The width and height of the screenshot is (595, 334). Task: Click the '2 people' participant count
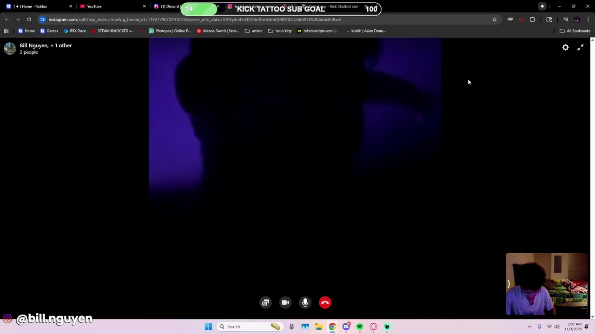[x=29, y=52]
